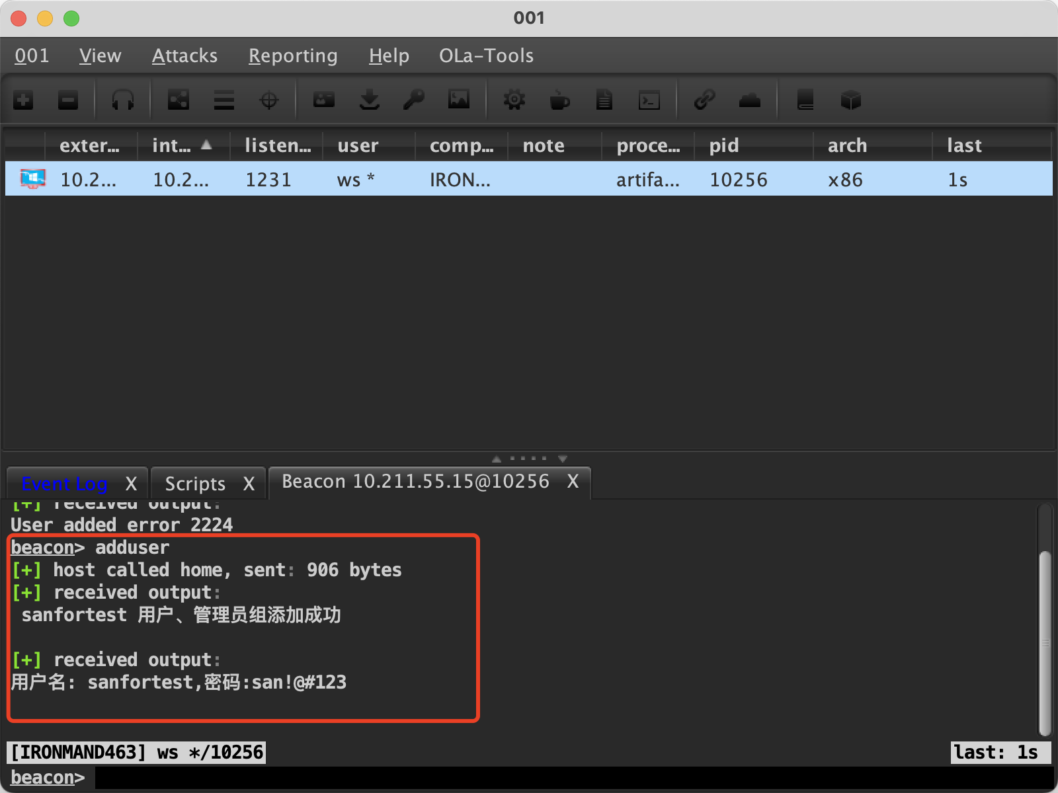Click the cube about icon
Screen dimensions: 1058x793
tap(851, 100)
